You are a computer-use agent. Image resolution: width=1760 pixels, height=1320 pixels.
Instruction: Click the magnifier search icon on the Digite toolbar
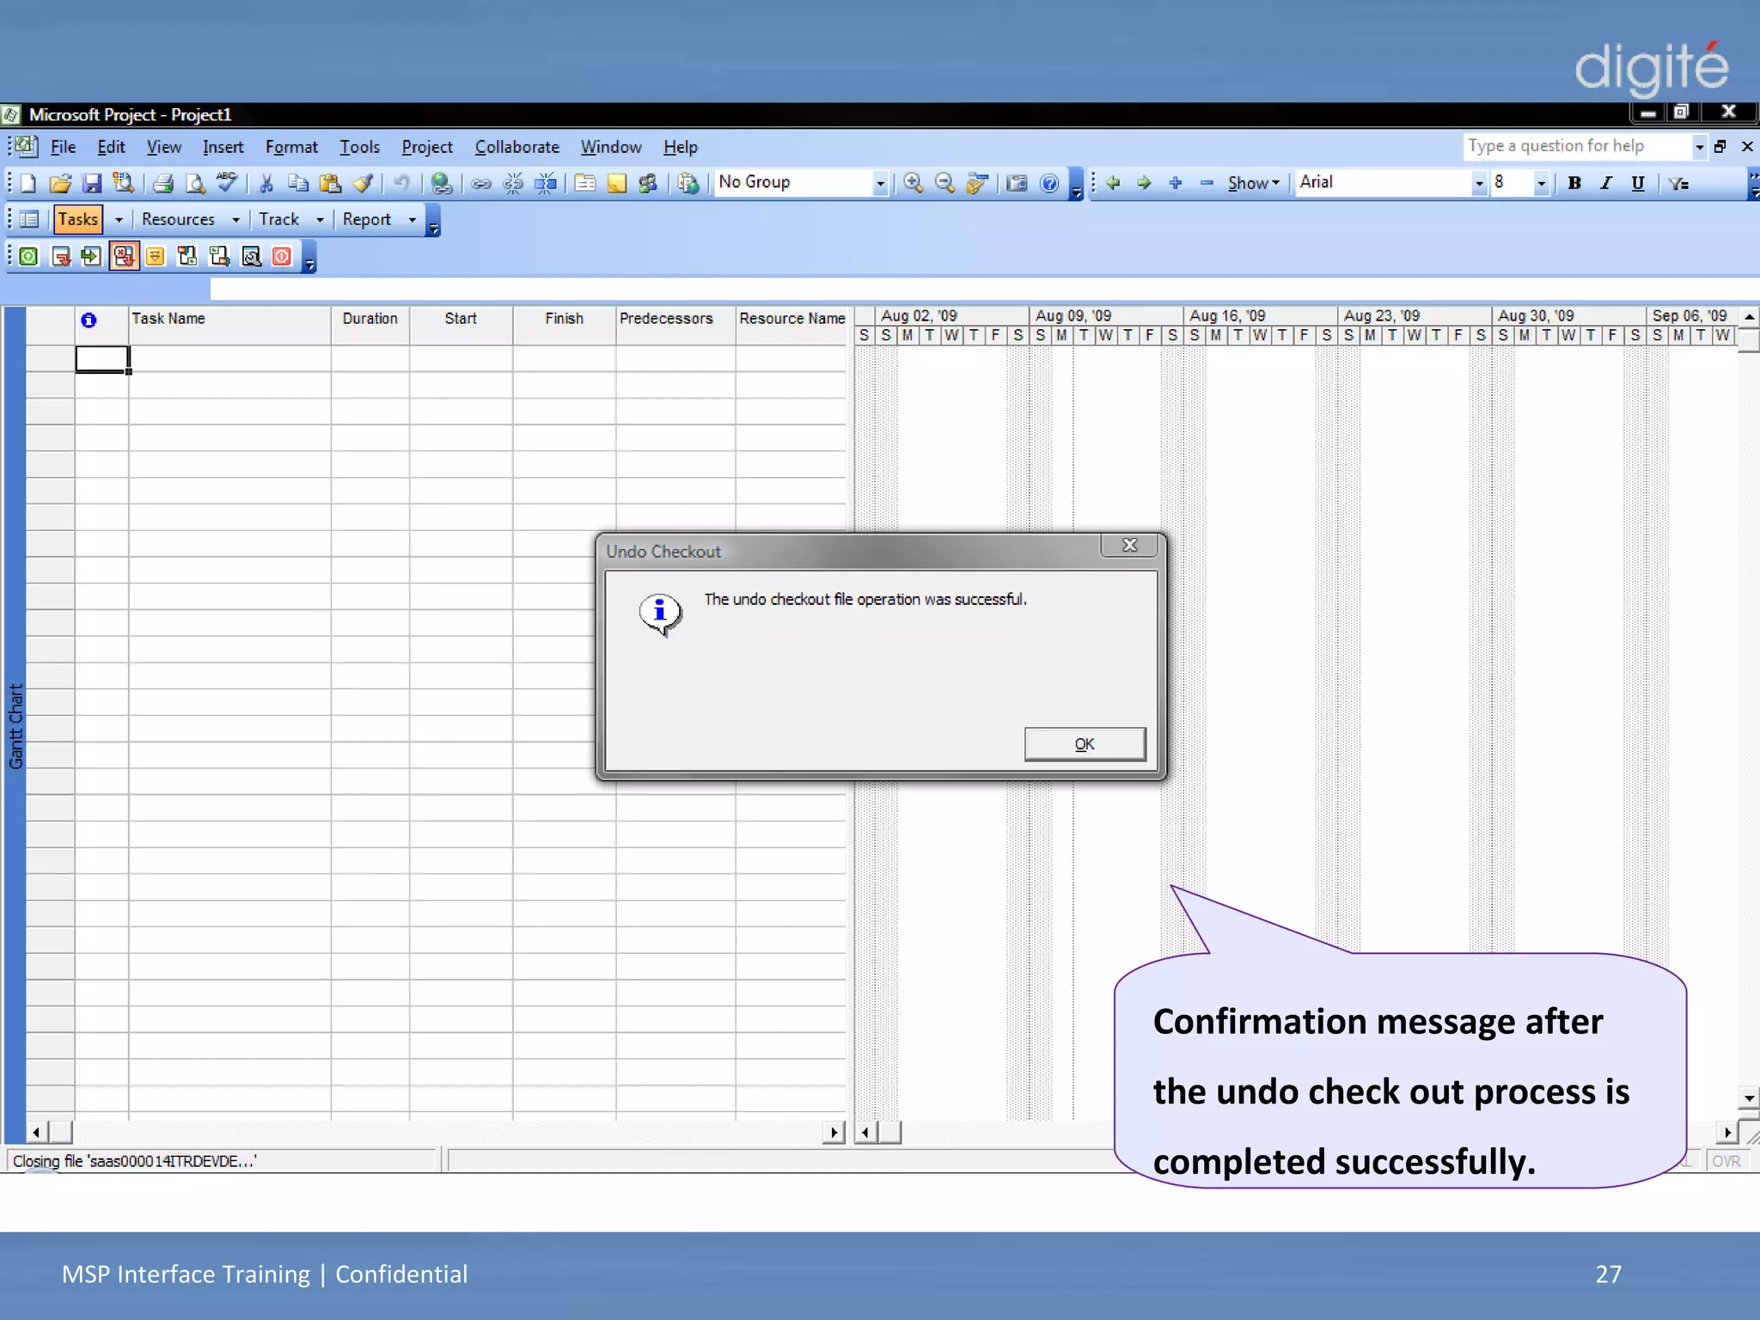(x=251, y=256)
